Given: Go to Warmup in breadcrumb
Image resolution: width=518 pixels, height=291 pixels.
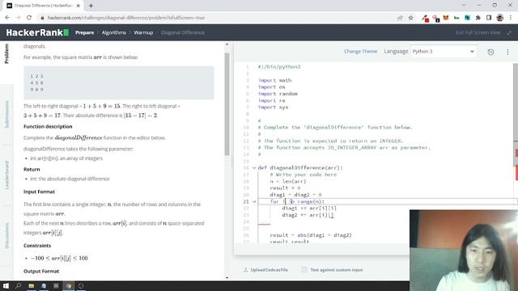Looking at the screenshot, I should pos(143,32).
